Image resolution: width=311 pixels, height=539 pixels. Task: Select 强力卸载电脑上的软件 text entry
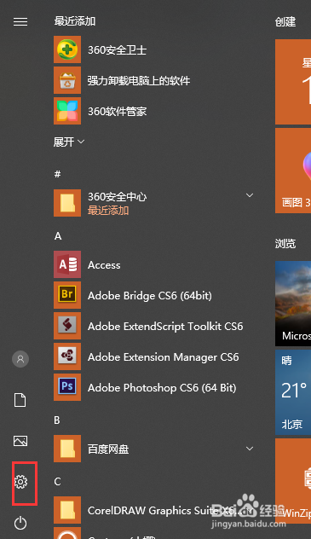(x=139, y=81)
